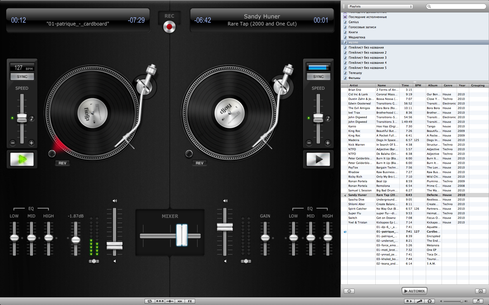The height and width of the screenshot is (305, 489).
Task: Click the right deck GAIN fader
Action: (265, 238)
